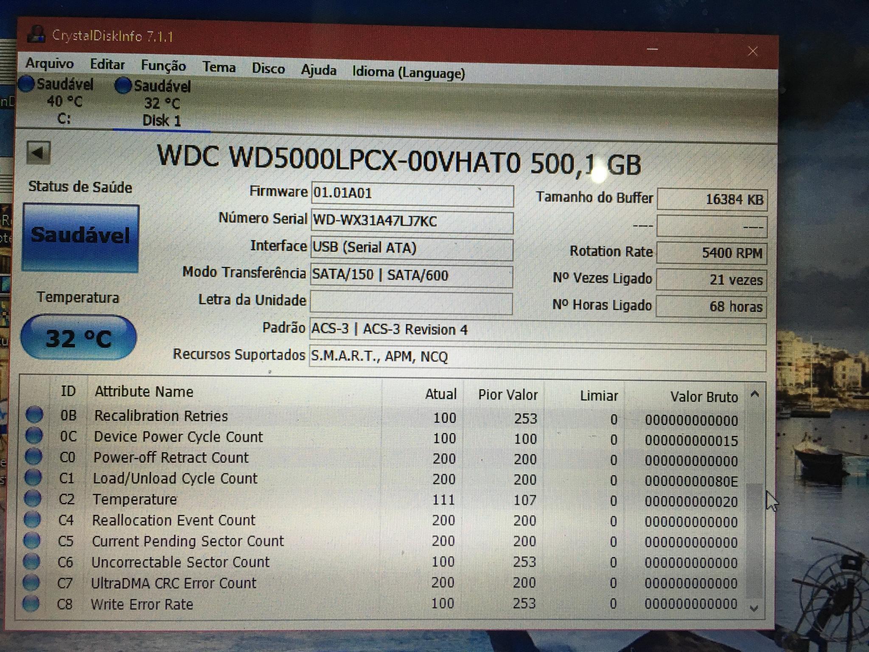Click the attribute list scroll up arrow
The width and height of the screenshot is (869, 652).
[755, 394]
